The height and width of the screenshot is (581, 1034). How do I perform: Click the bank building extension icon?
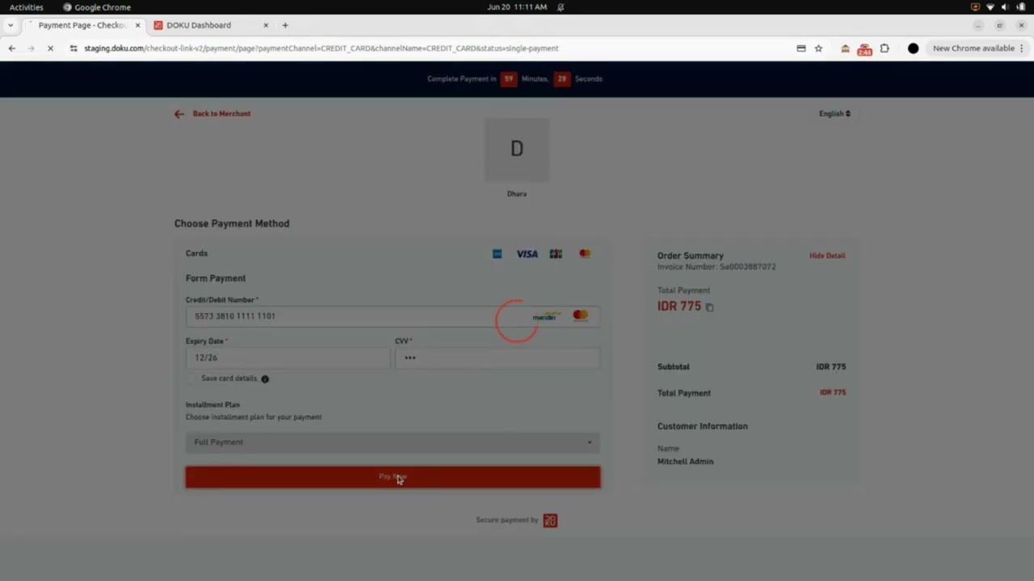coord(845,48)
